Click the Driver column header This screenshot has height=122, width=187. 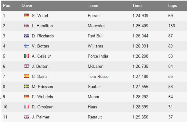click(27, 6)
